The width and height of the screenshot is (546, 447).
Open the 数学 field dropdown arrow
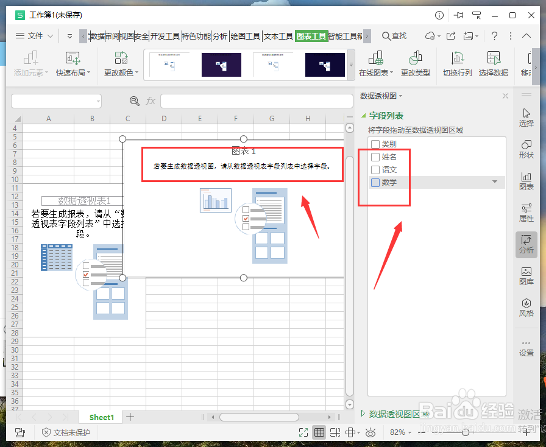click(494, 182)
